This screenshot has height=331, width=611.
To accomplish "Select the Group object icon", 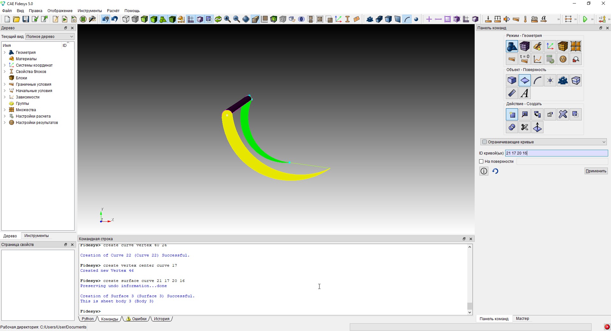I will tap(563, 81).
